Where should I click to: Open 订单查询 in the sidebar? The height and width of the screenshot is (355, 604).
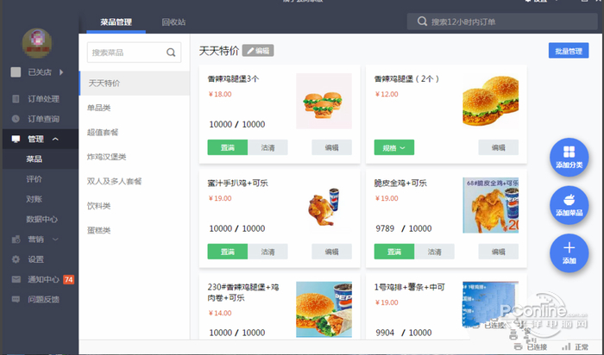pos(43,119)
